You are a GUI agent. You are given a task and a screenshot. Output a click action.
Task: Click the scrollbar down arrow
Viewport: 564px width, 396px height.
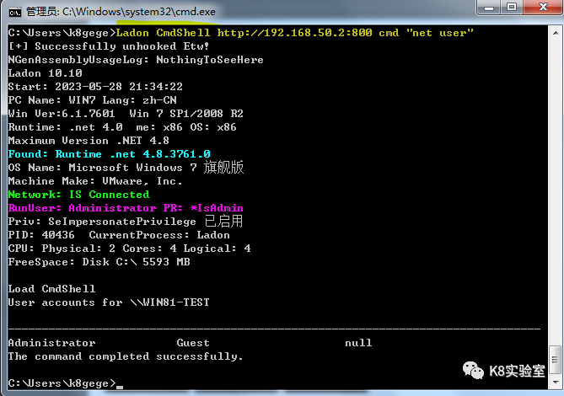(x=556, y=383)
